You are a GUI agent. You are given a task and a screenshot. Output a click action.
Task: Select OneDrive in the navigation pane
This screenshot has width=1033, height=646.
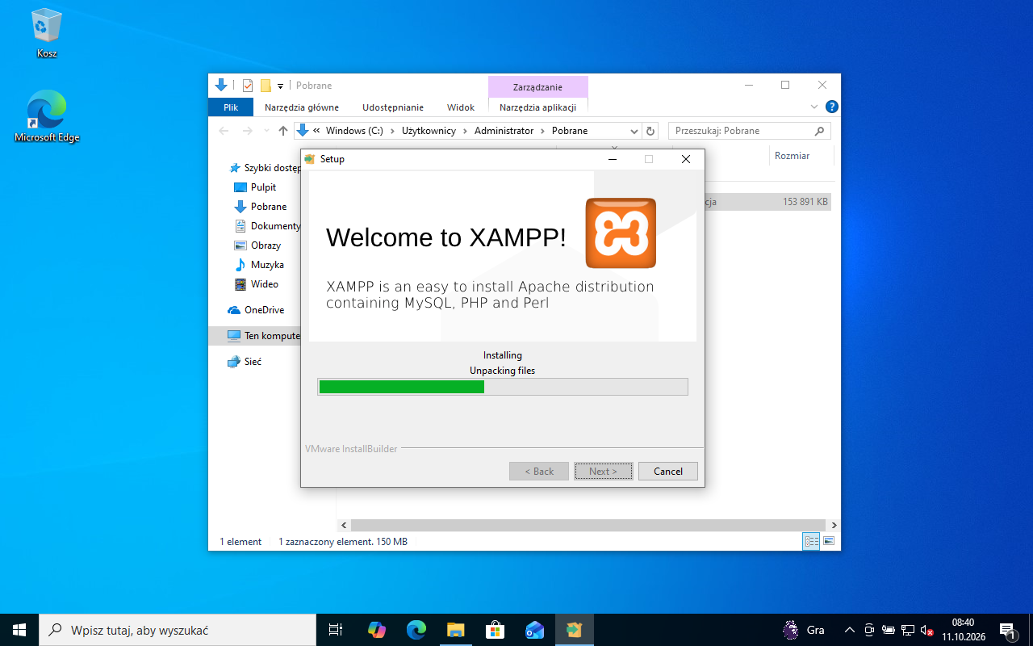(x=264, y=310)
